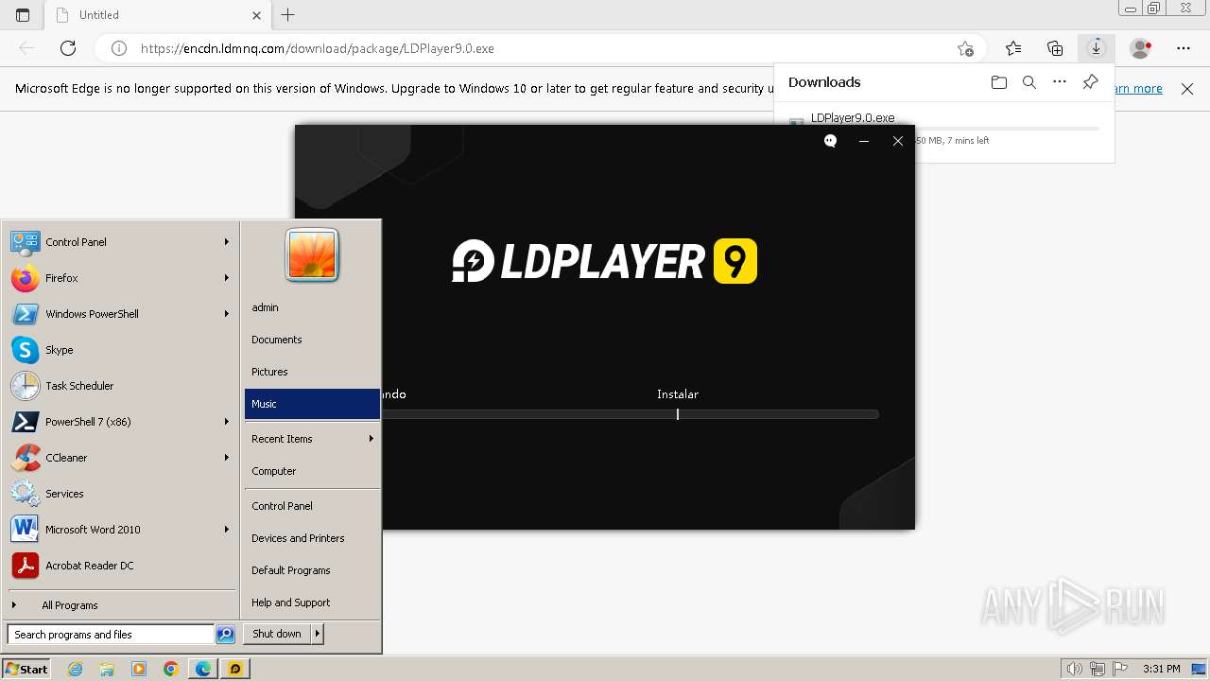Expand the Recent Items submenu
Image resolution: width=1210 pixels, height=681 pixels.
pos(312,439)
